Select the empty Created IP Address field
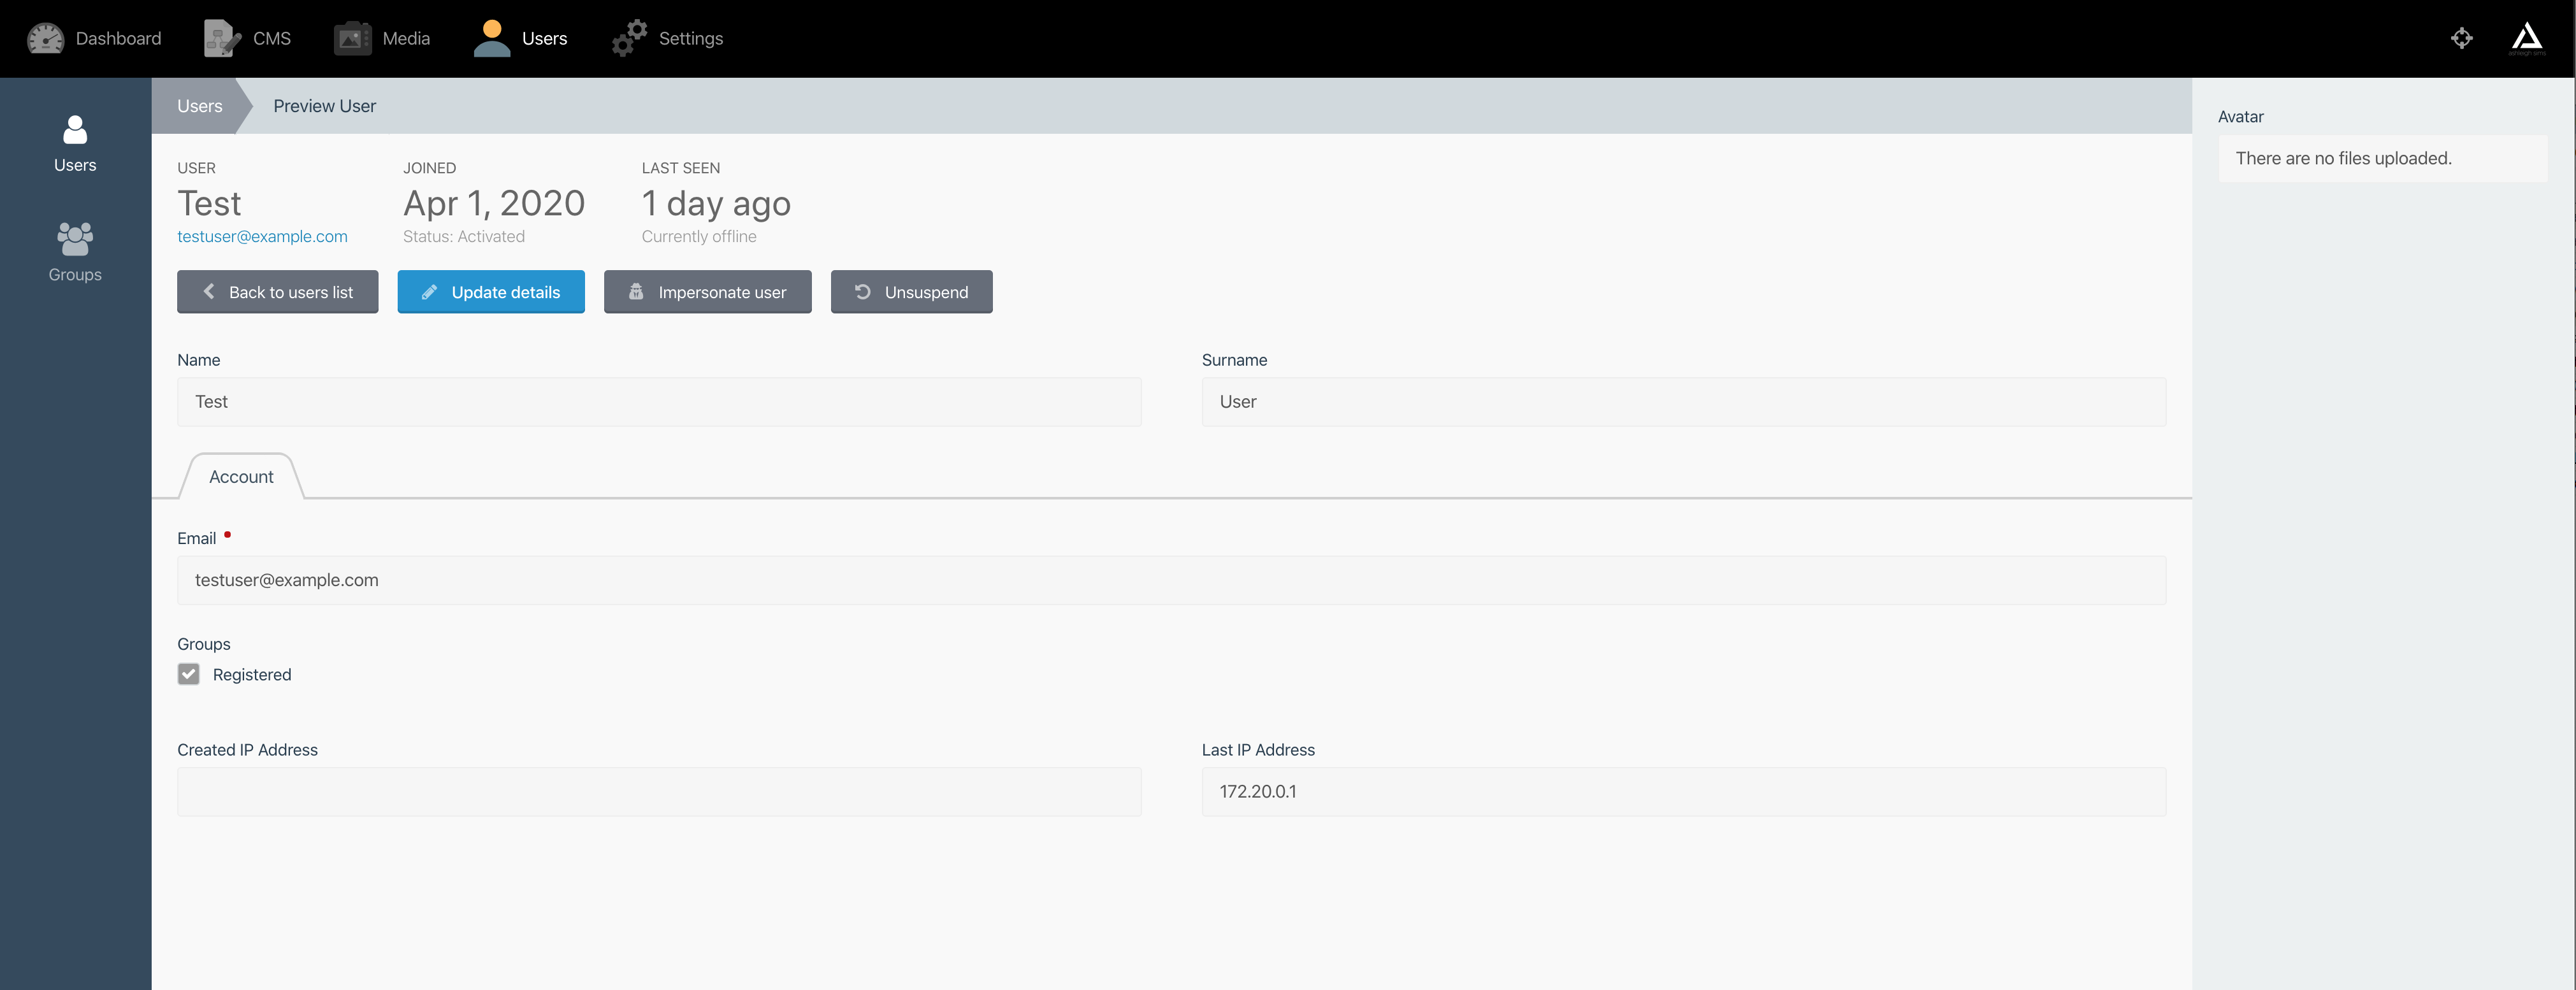This screenshot has height=990, width=2576. pyautogui.click(x=658, y=791)
